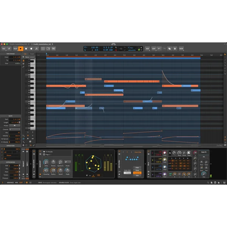The width and height of the screenshot is (227, 227).
Task: Click the Ricochet Sides knob
Action: 46,162
